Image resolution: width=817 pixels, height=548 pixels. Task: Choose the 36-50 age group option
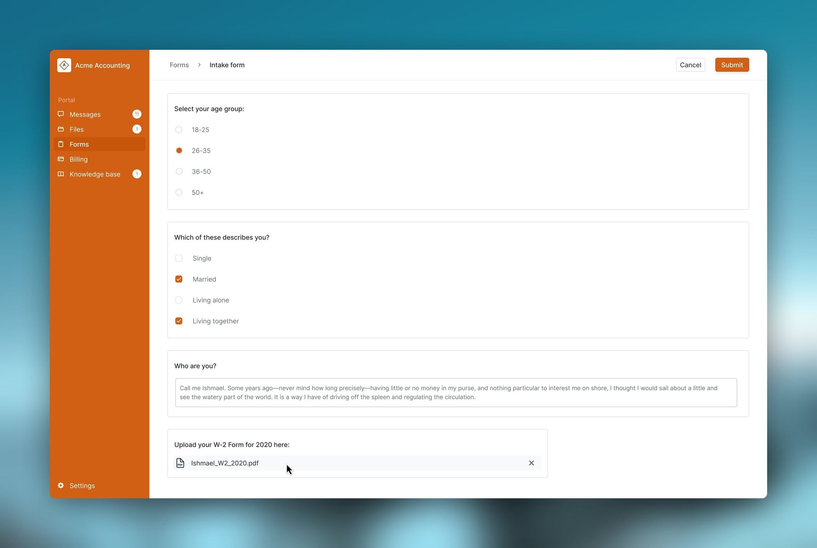[179, 172]
